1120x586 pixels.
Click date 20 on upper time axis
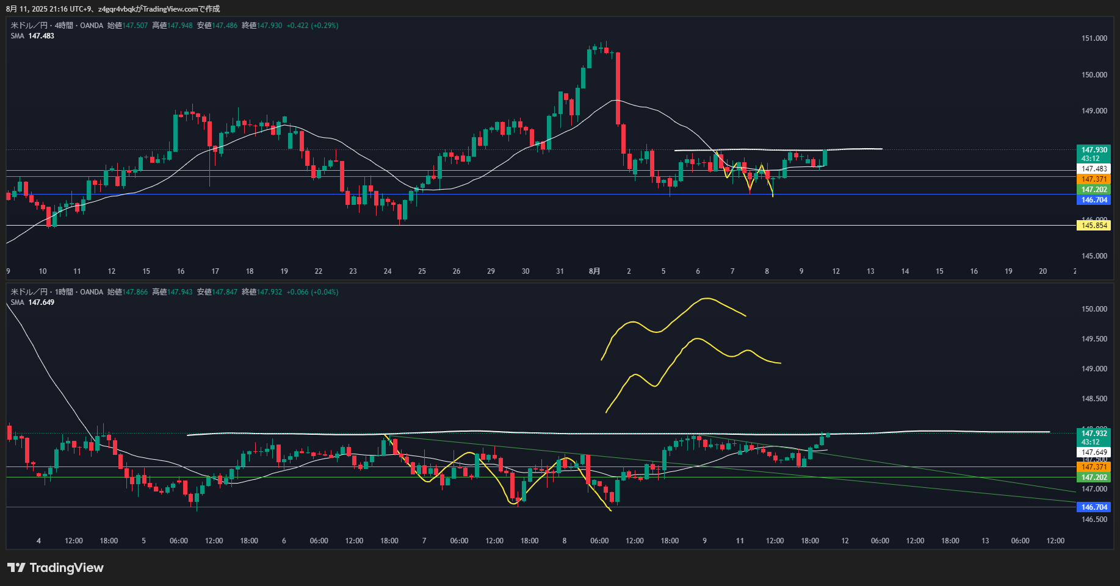[x=1043, y=271]
